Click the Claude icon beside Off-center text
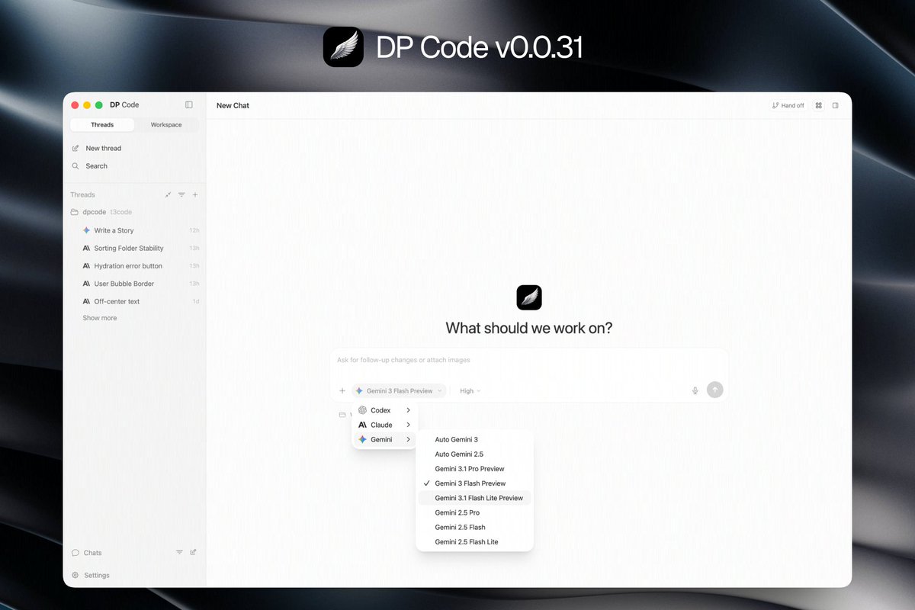The width and height of the screenshot is (915, 610). pyautogui.click(x=86, y=301)
